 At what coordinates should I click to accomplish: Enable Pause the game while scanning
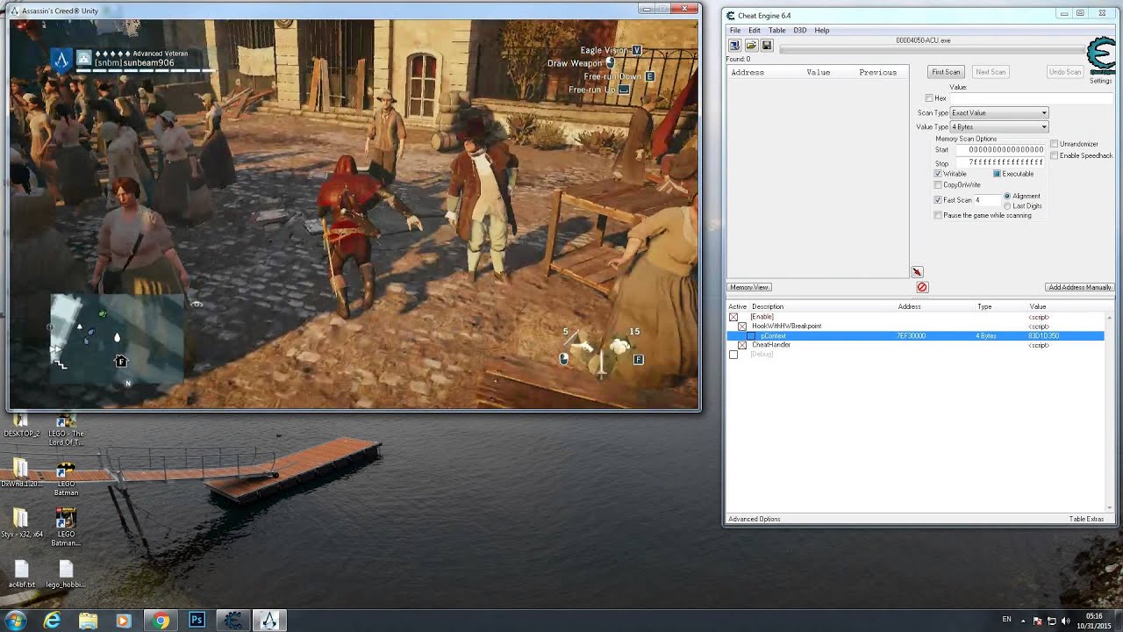coord(938,215)
